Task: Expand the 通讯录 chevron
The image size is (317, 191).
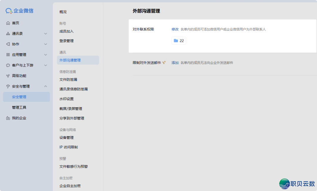Action: point(45,34)
